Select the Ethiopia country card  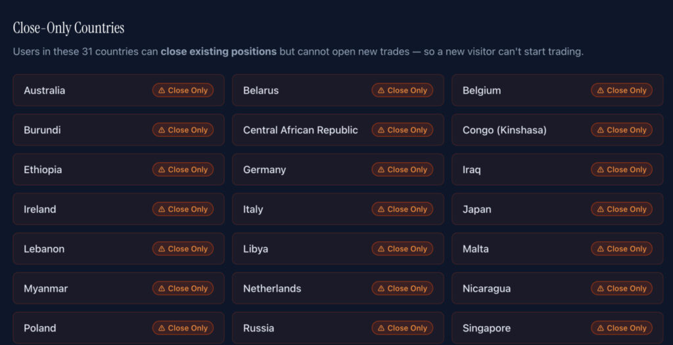(118, 170)
